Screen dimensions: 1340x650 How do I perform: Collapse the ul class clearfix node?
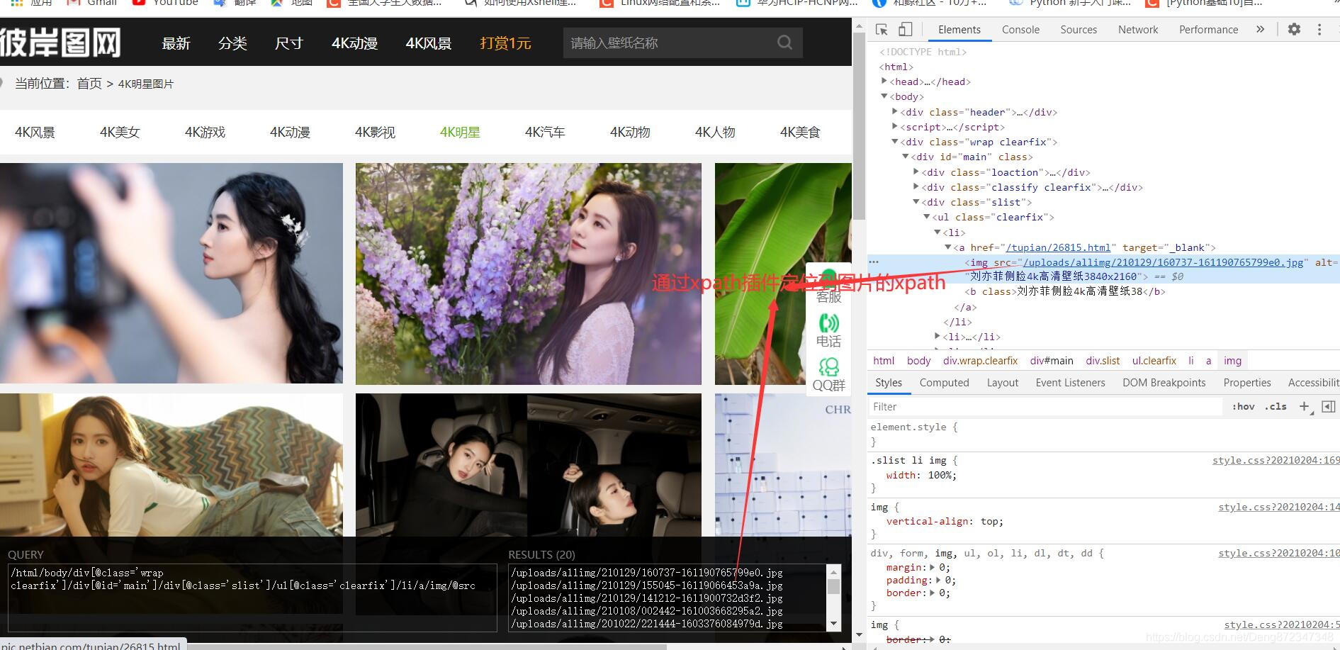tap(927, 217)
